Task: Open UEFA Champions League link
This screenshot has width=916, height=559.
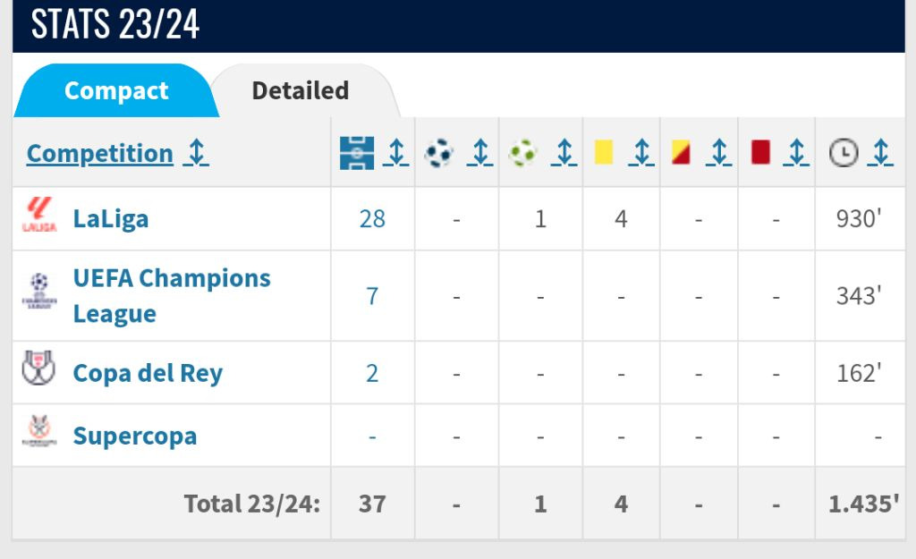Action: tap(172, 295)
